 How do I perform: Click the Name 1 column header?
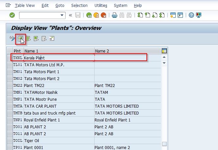(x=59, y=51)
